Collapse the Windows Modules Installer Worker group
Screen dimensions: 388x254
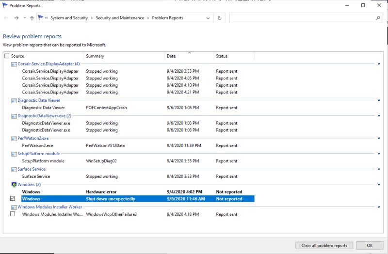coord(379,207)
